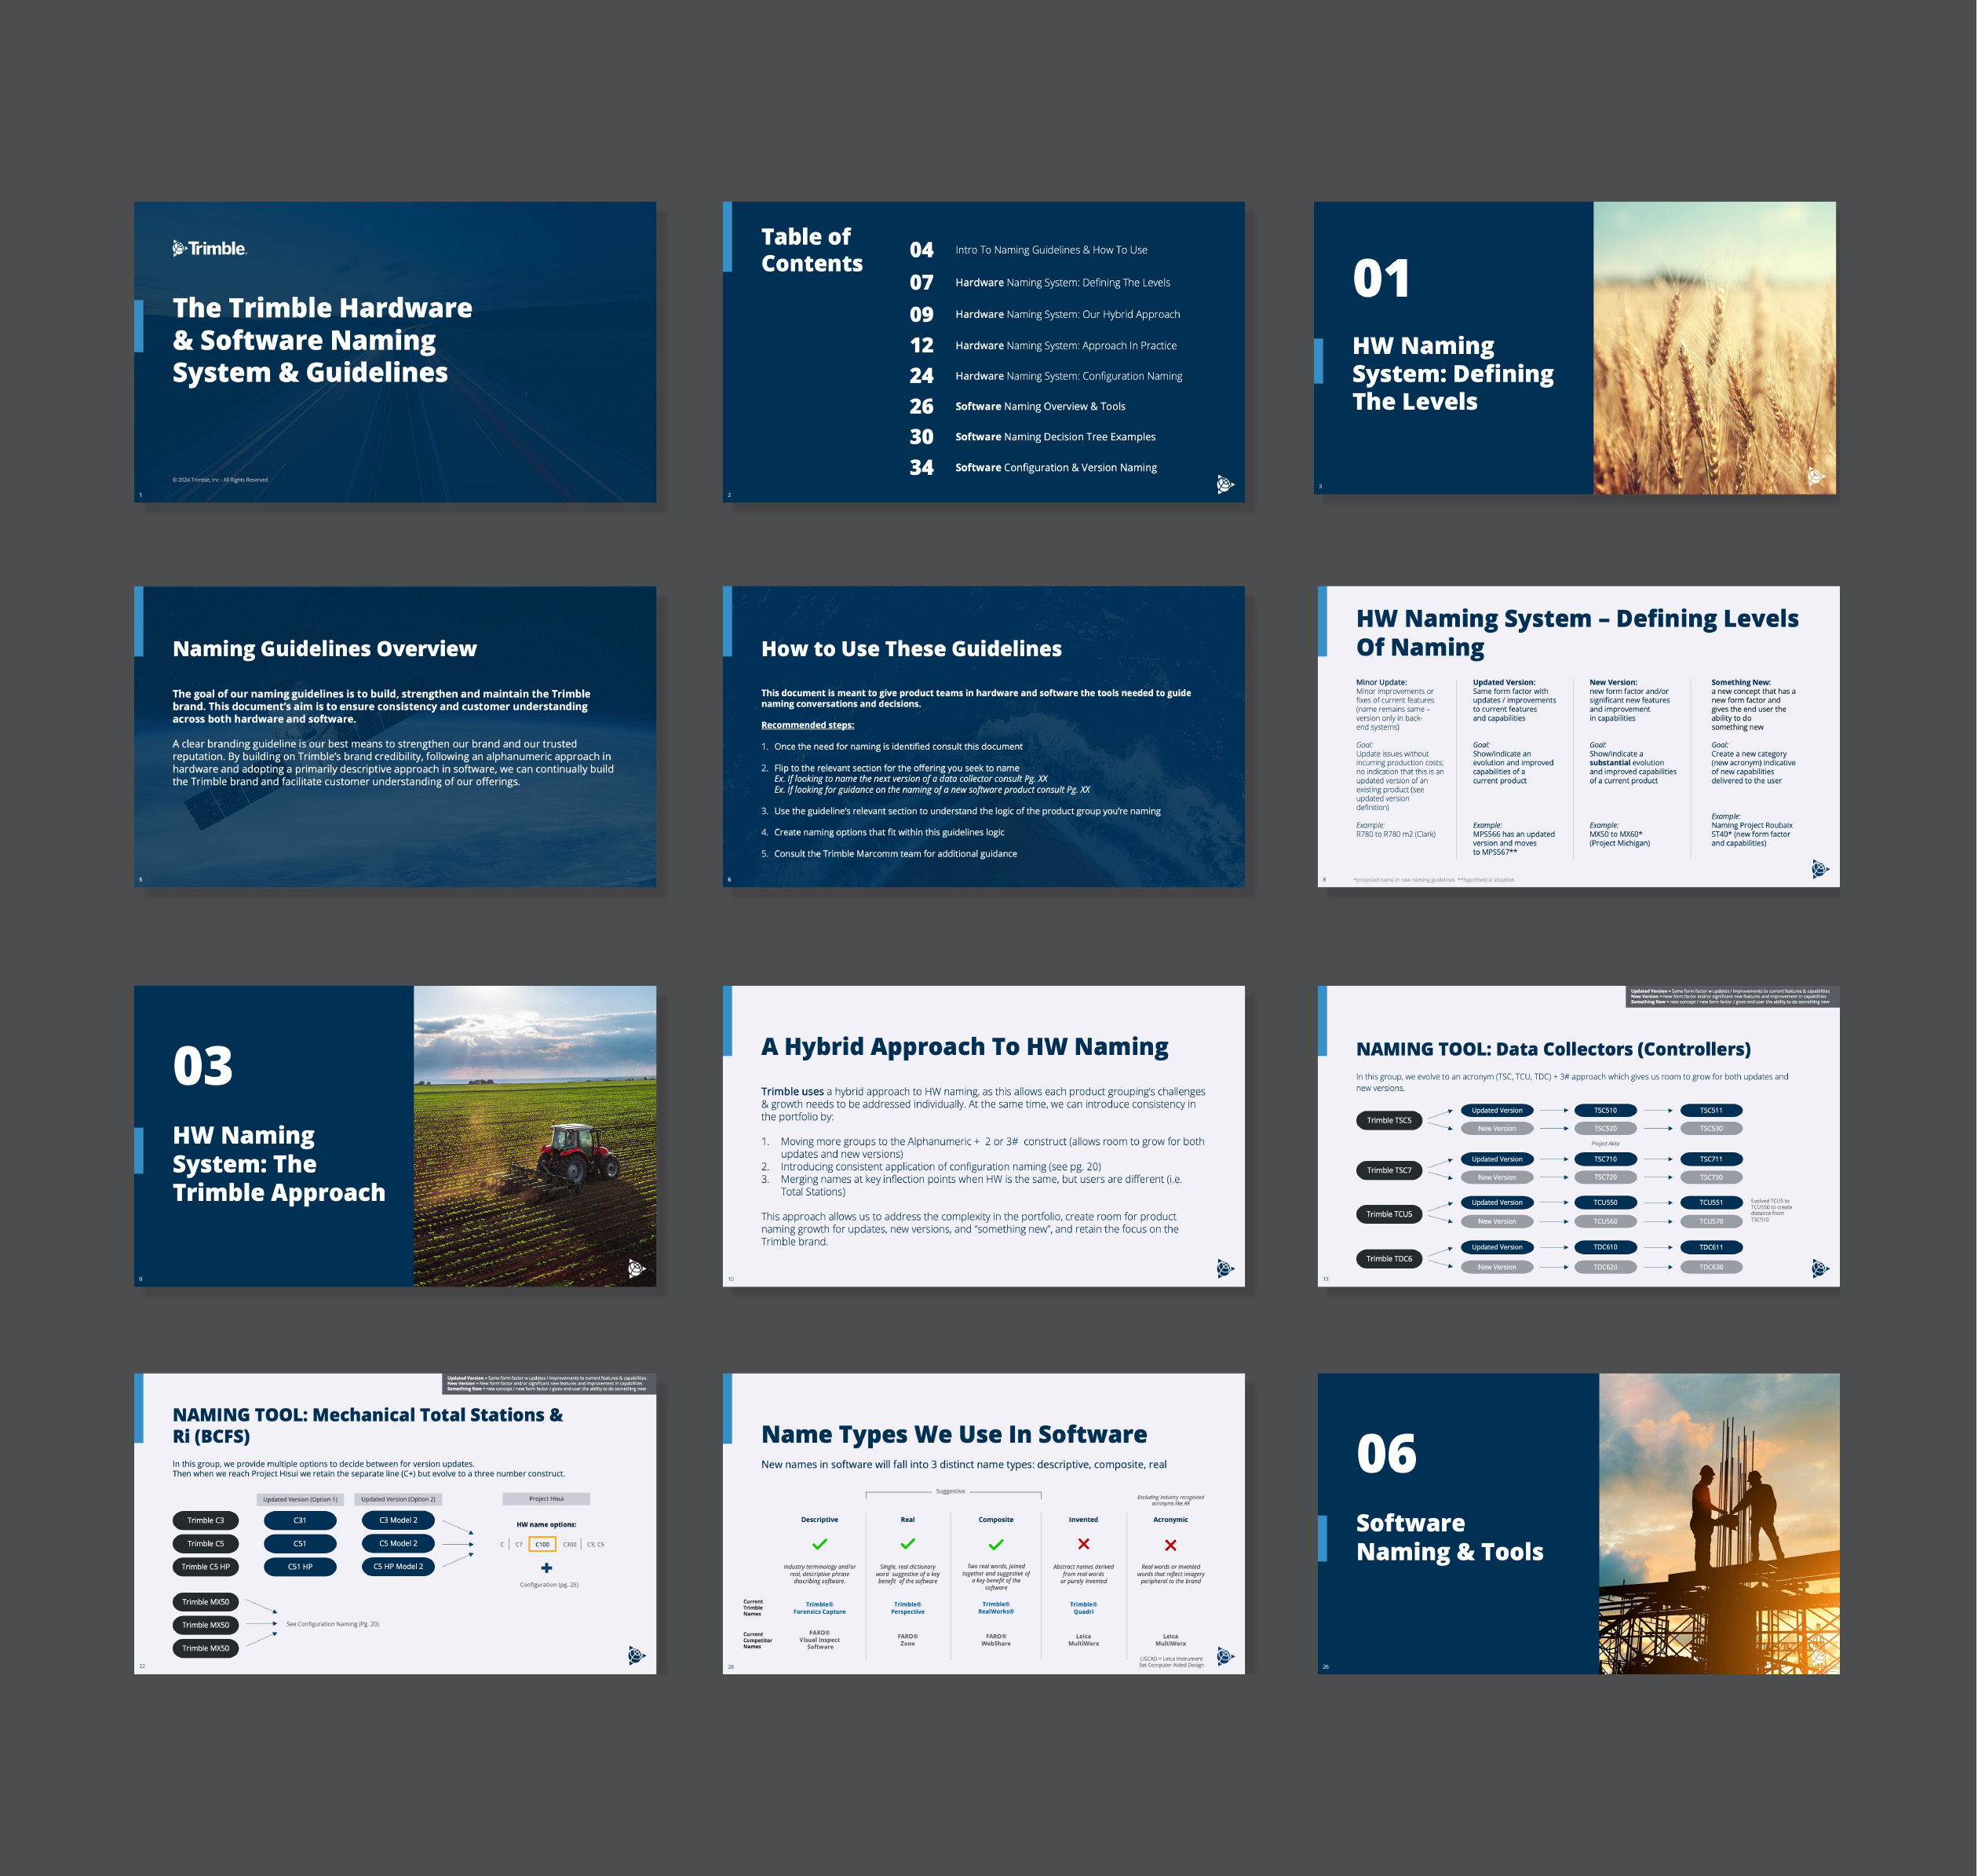The height and width of the screenshot is (1876, 1978).
Task: Select the wheat field photo on slide 01
Action: [1714, 348]
